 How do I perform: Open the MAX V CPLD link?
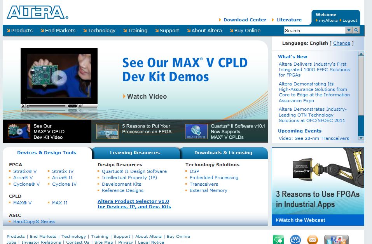22,203
